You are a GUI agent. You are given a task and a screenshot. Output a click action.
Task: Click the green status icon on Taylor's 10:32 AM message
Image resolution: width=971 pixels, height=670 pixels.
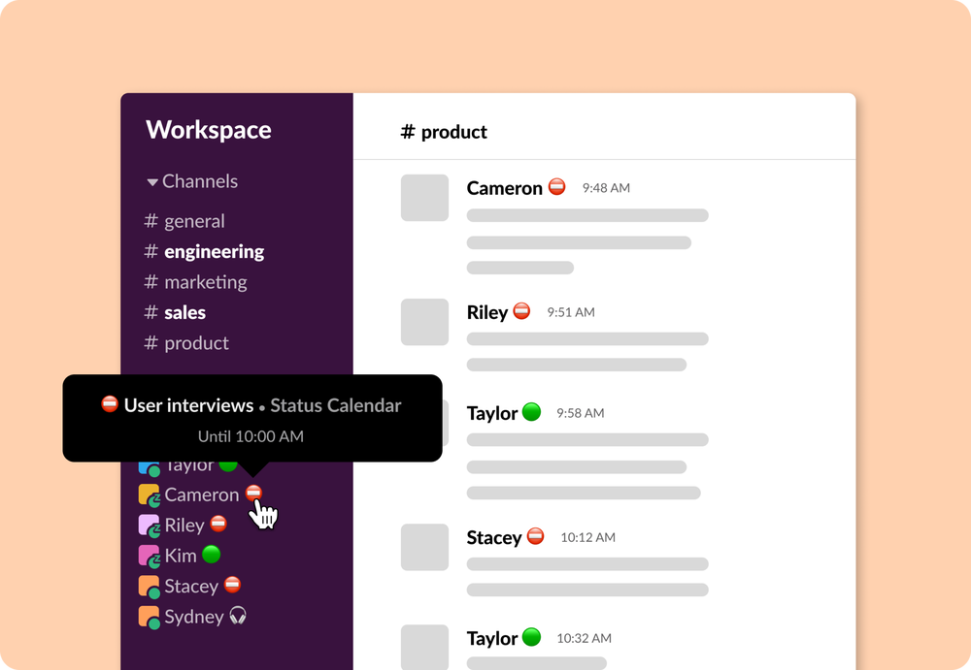[531, 637]
